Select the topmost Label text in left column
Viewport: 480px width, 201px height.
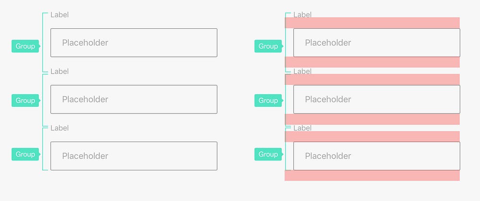60,15
